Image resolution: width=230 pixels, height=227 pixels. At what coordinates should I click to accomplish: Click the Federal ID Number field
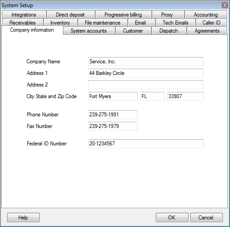pyautogui.click(x=146, y=144)
